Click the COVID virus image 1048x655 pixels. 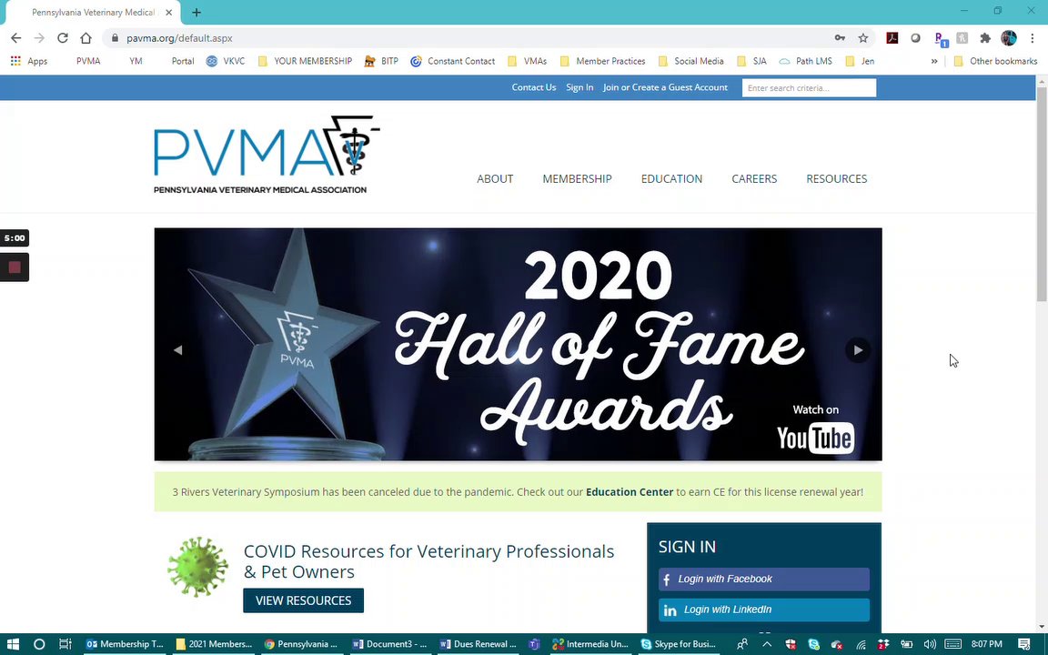197,567
